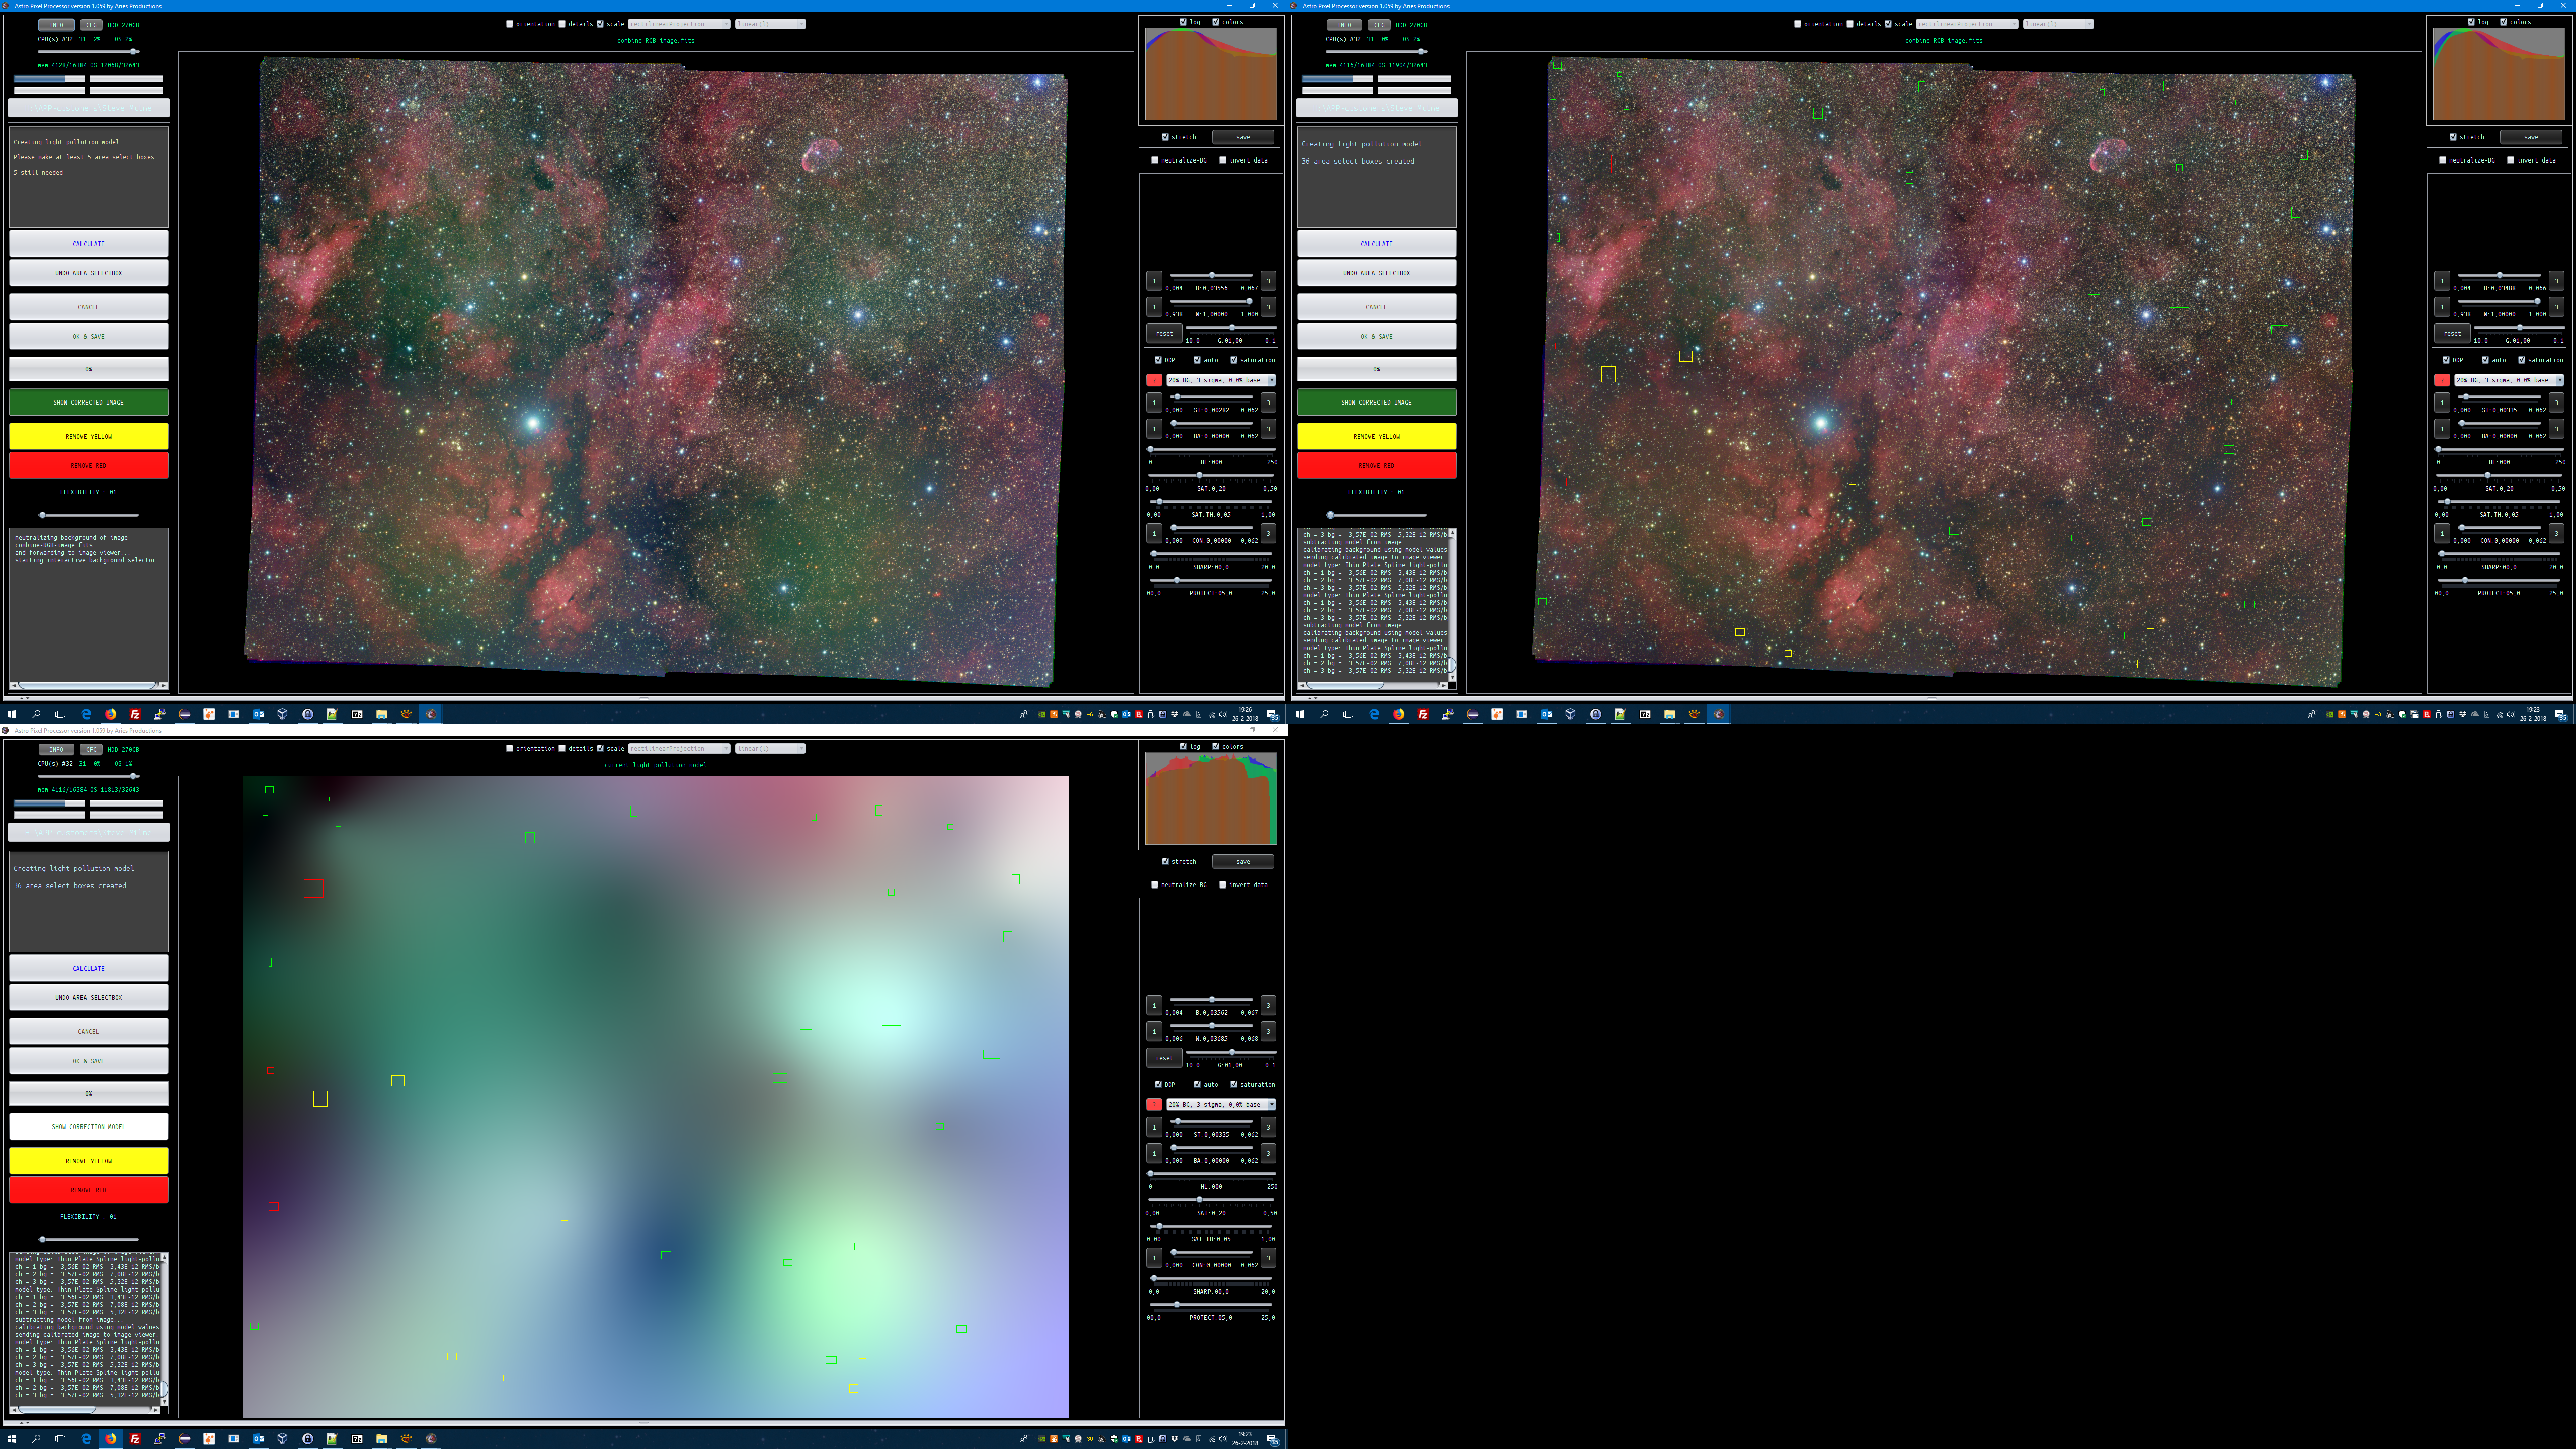This screenshot has height=1449, width=2576.
Task: Open INFO tab in the current light pollution model window
Action: [x=56, y=749]
